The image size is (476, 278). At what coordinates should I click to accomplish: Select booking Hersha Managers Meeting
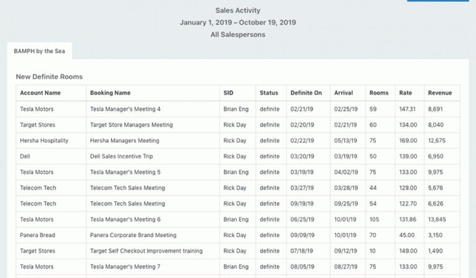(x=124, y=141)
